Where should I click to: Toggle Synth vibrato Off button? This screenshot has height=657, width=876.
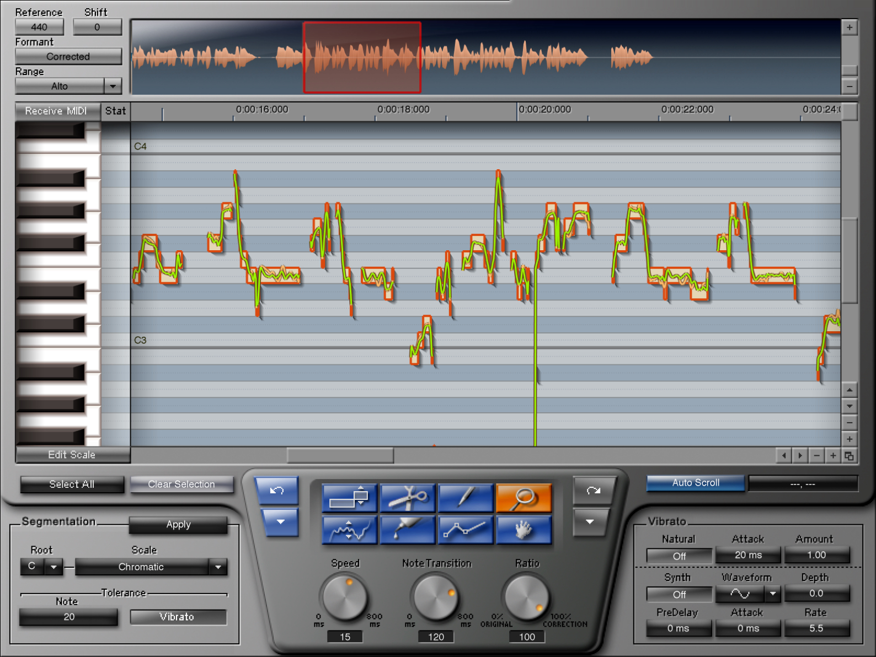(x=679, y=594)
